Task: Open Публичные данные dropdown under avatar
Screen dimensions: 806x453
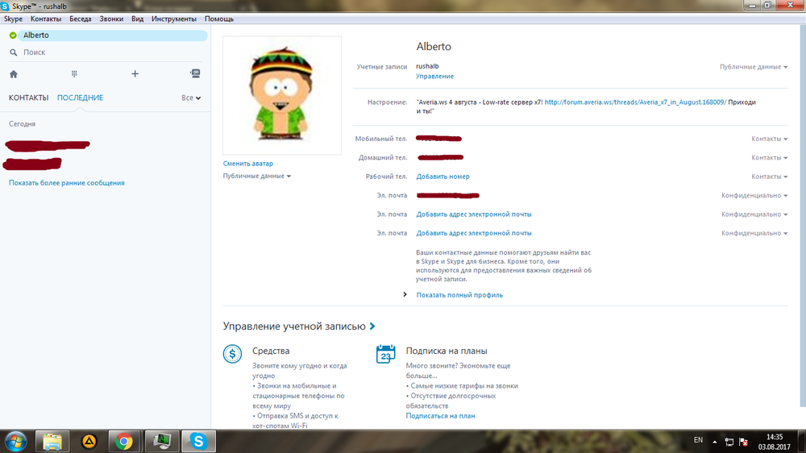Action: 256,176
